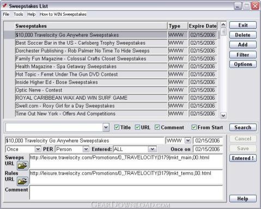Click the Add button
Viewport: 261px width, 209px height.
pos(243,45)
